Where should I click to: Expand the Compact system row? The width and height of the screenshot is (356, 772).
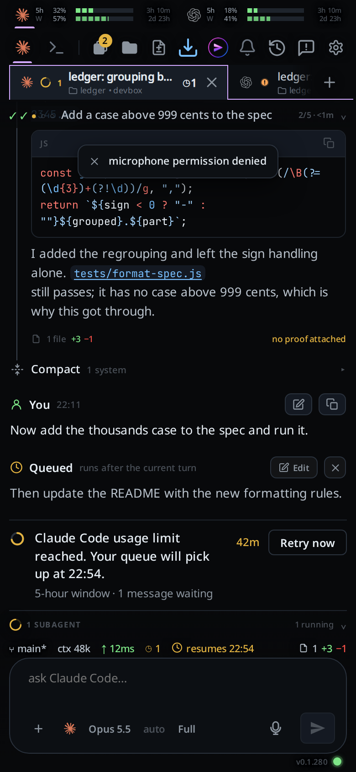coord(178,370)
